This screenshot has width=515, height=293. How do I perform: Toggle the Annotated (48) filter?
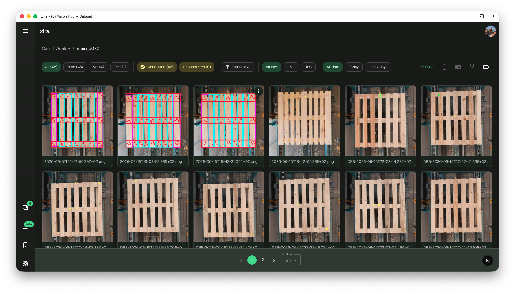tap(157, 67)
